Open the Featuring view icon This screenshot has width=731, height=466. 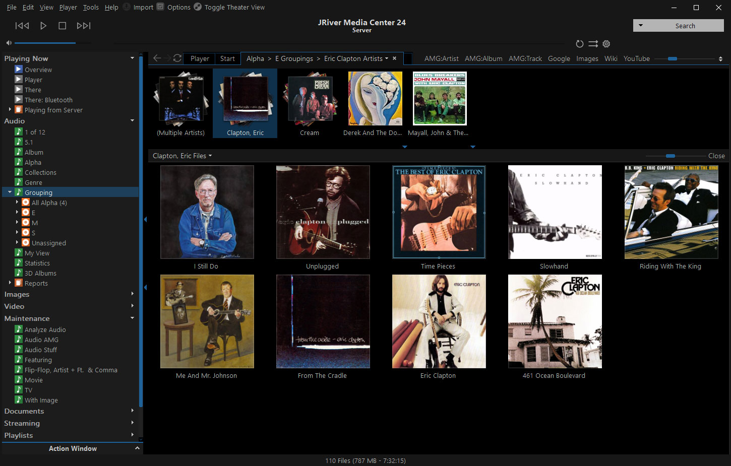[19, 359]
